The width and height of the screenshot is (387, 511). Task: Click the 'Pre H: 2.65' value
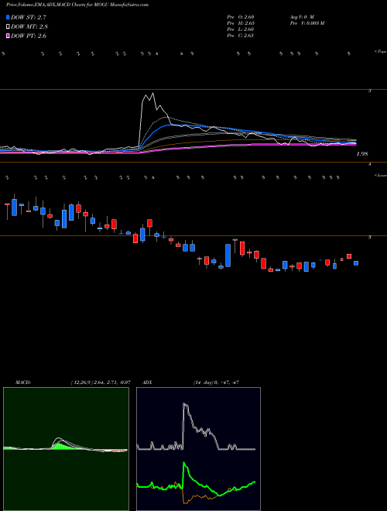pyautogui.click(x=241, y=22)
